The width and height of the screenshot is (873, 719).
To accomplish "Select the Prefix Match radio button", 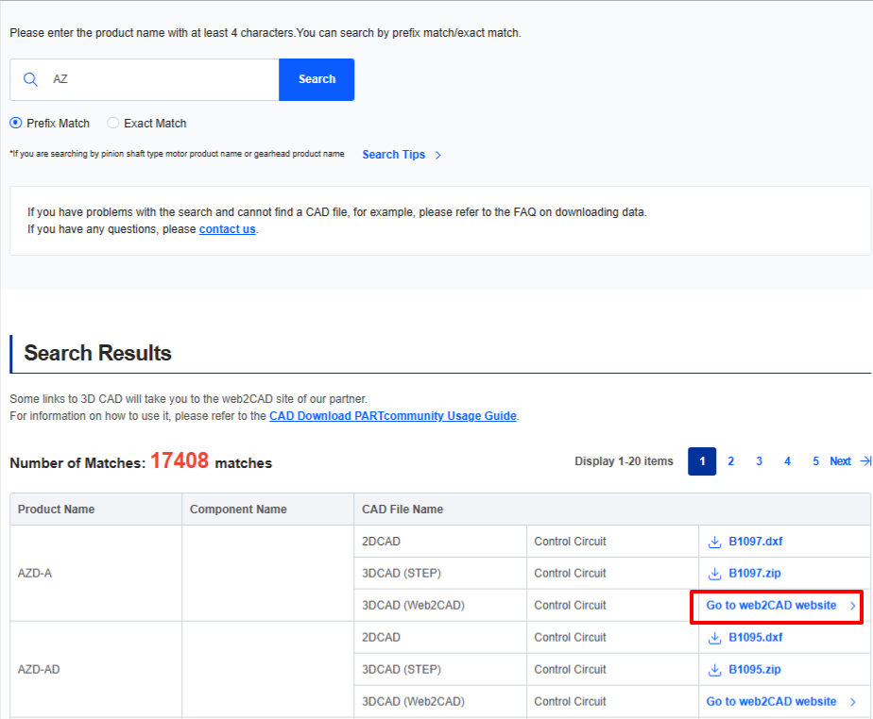I will (x=16, y=123).
